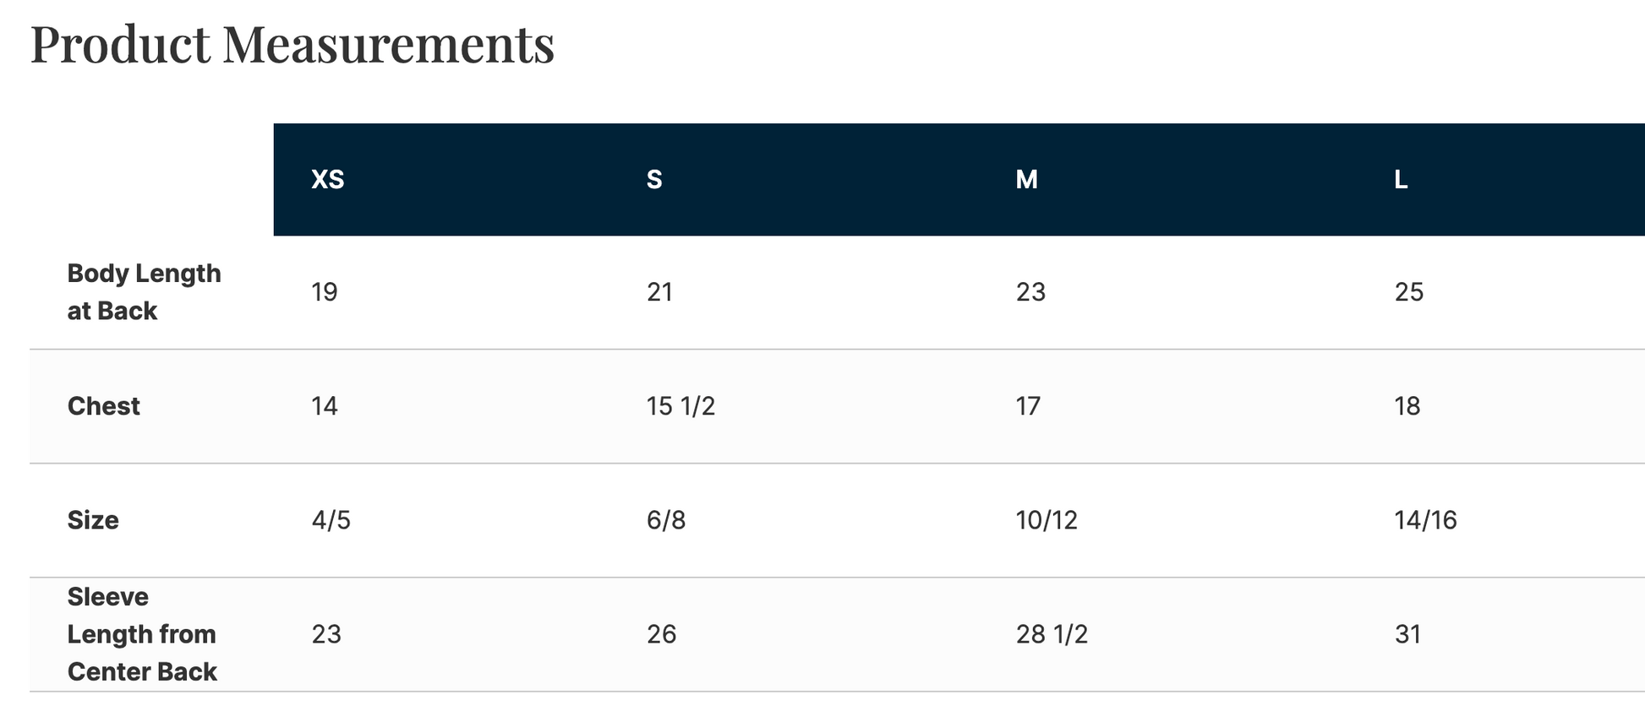
Task: Click the S size value 6/8
Action: click(666, 520)
